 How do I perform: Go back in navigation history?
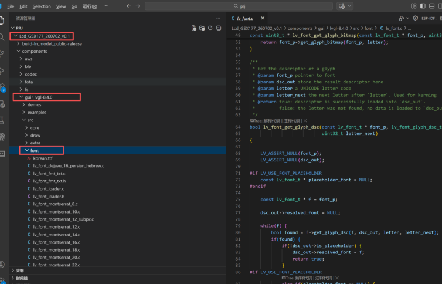pos(128,6)
